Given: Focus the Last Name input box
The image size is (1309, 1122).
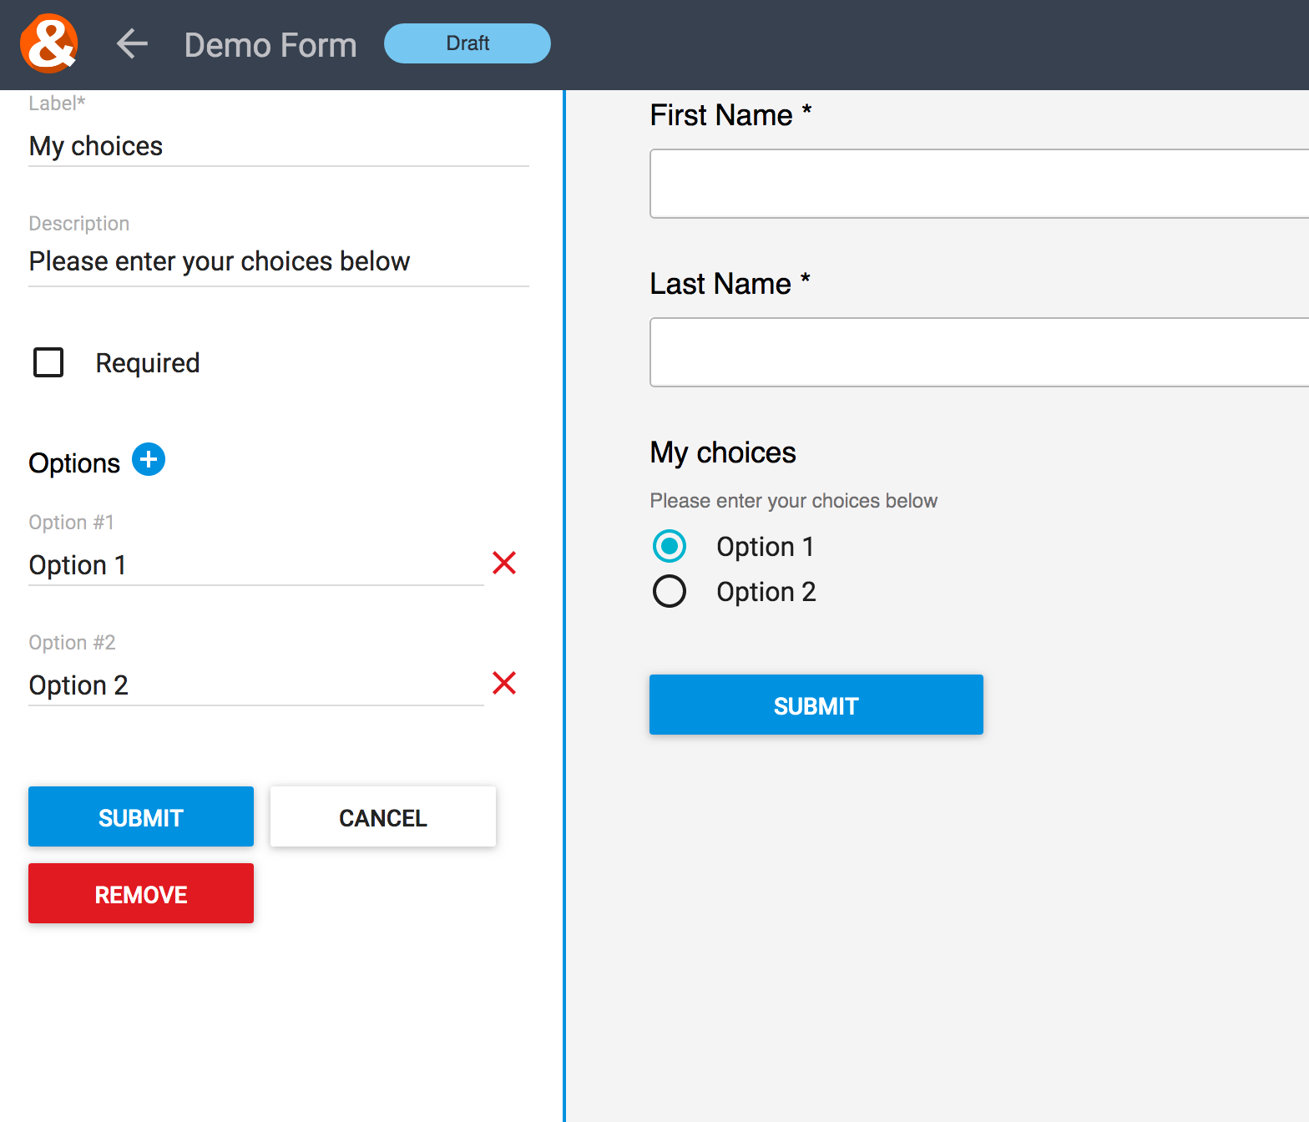Looking at the screenshot, I should [x=979, y=352].
